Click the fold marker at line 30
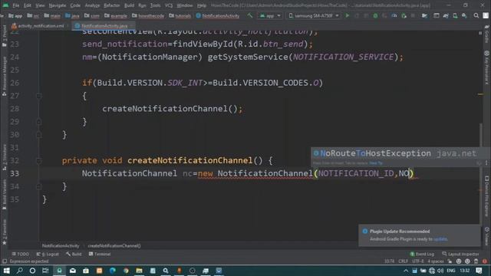This screenshot has width=491, height=276. [39, 135]
